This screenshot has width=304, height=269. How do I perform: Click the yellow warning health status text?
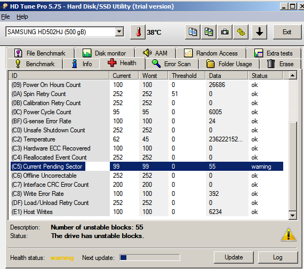(62, 258)
